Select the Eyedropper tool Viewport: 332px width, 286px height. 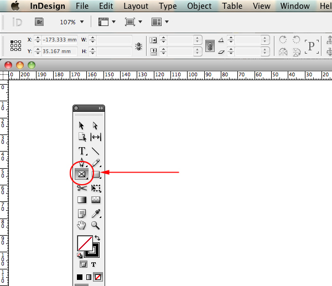pos(96,214)
